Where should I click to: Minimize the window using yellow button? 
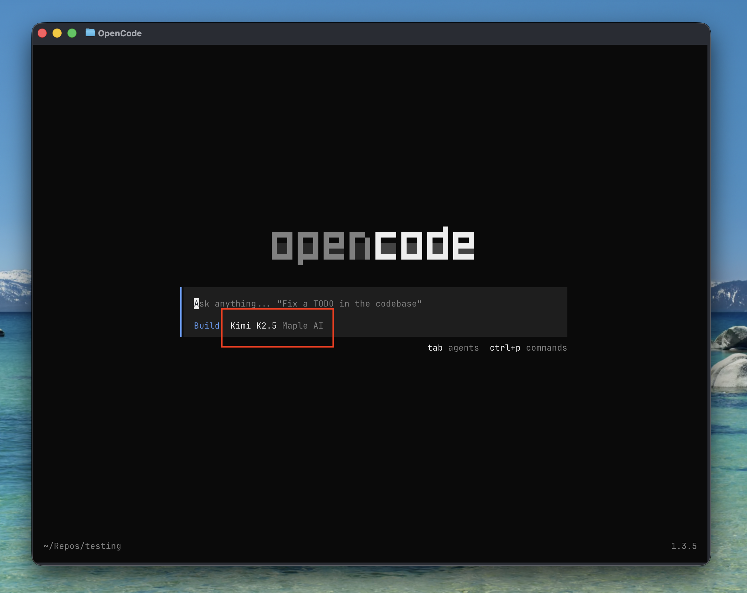click(57, 33)
